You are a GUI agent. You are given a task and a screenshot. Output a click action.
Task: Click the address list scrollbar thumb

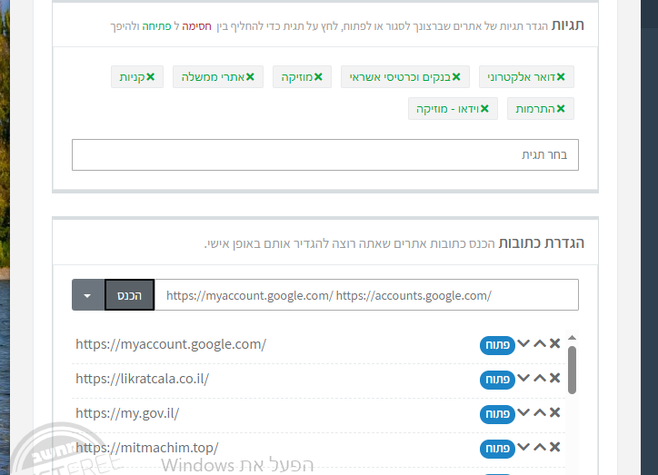(x=572, y=368)
